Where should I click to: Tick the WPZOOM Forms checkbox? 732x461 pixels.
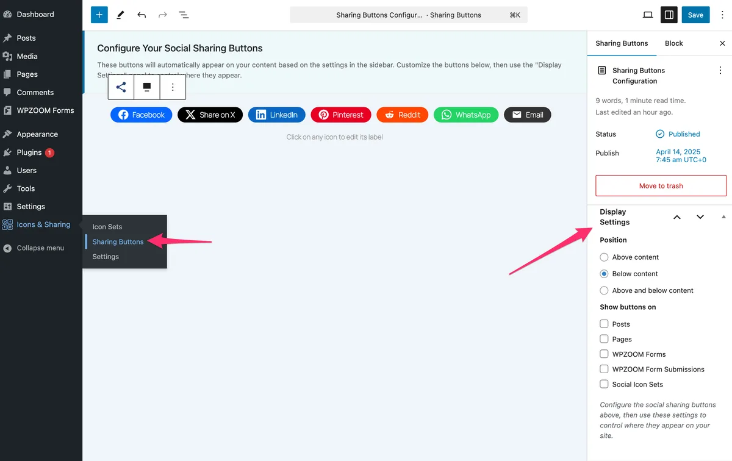coord(604,354)
